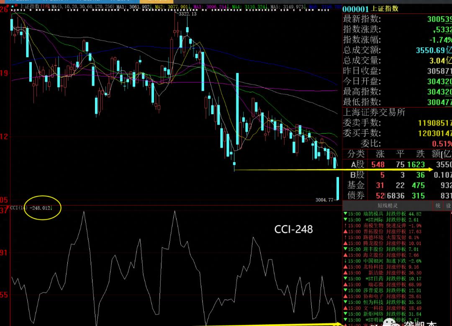Click the up-triangle icon for 腾龙股份

pyautogui.click(x=345, y=243)
